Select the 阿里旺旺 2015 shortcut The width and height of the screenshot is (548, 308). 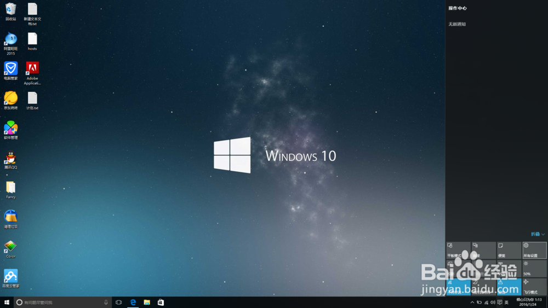point(11,44)
